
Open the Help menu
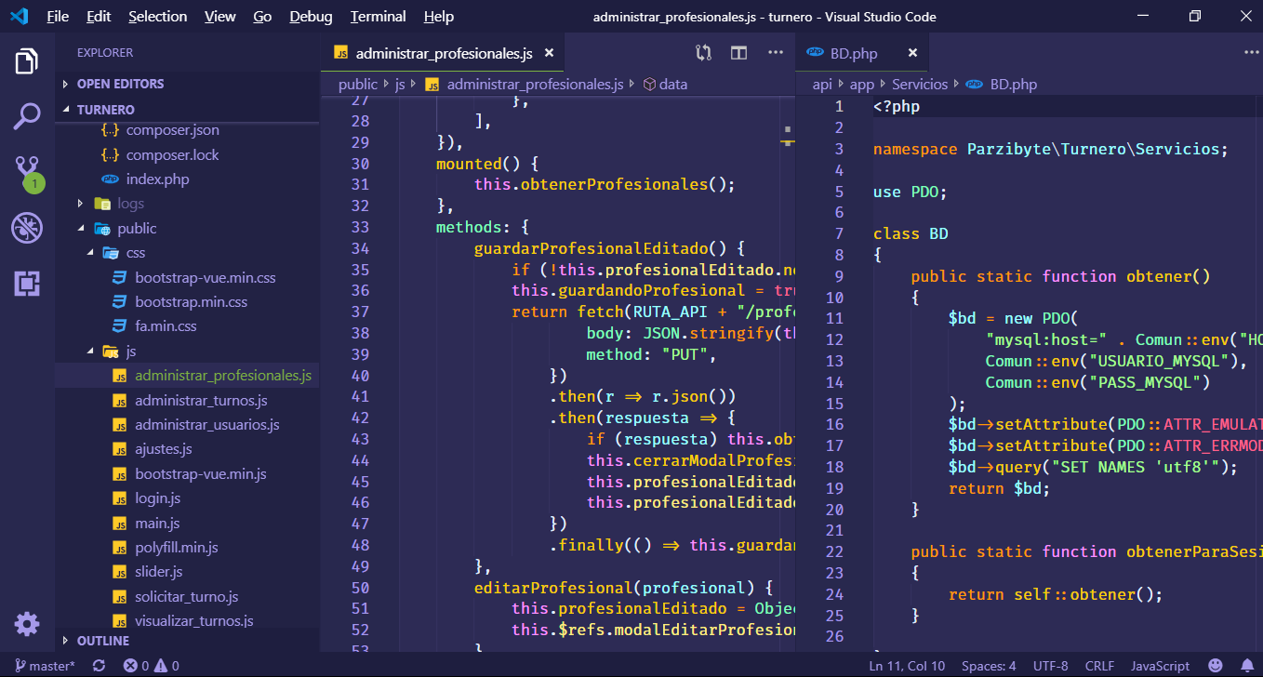[x=438, y=17]
